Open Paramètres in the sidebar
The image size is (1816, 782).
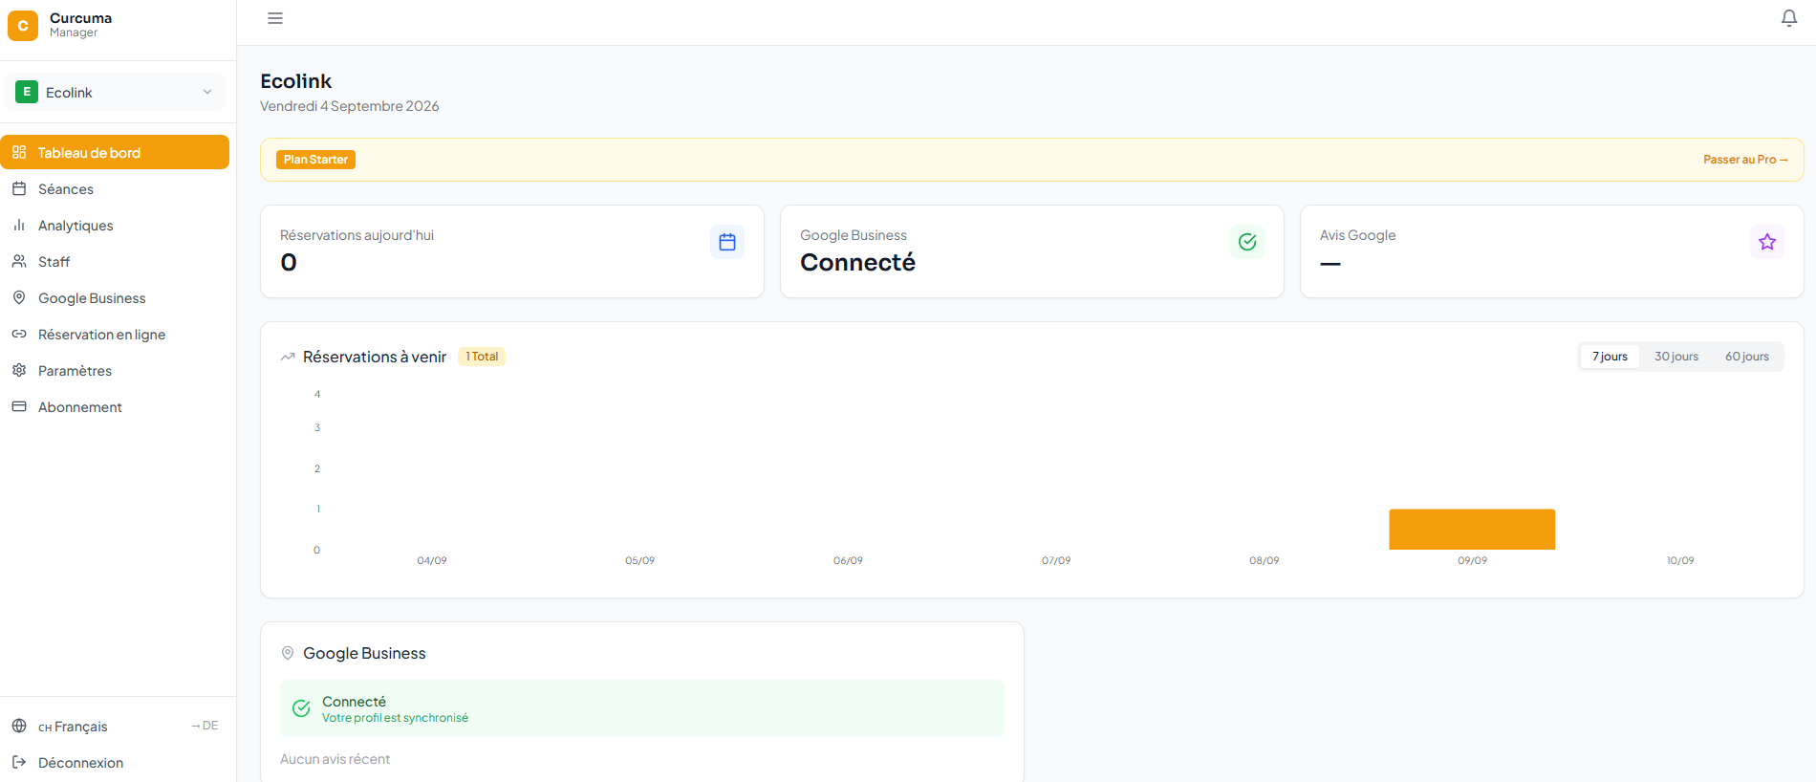[115, 371]
